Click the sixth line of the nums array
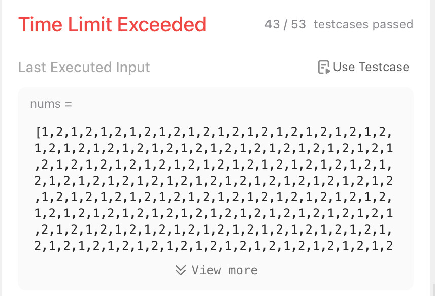435x296 pixels. coord(214,213)
